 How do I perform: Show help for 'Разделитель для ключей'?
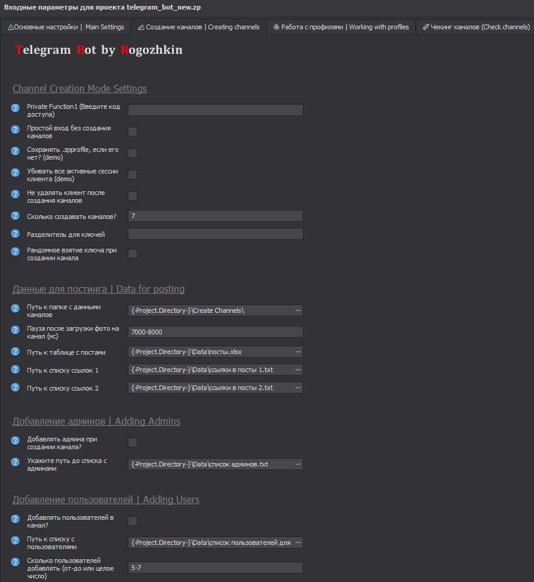coord(15,233)
